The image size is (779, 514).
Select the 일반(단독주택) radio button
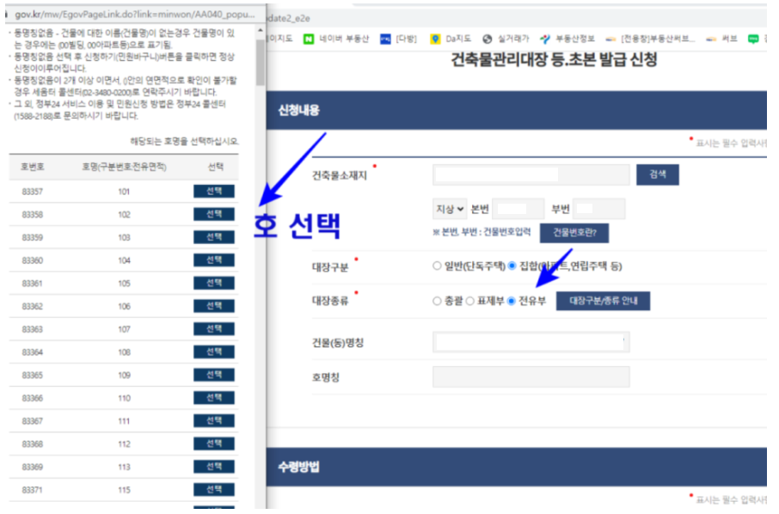click(439, 266)
